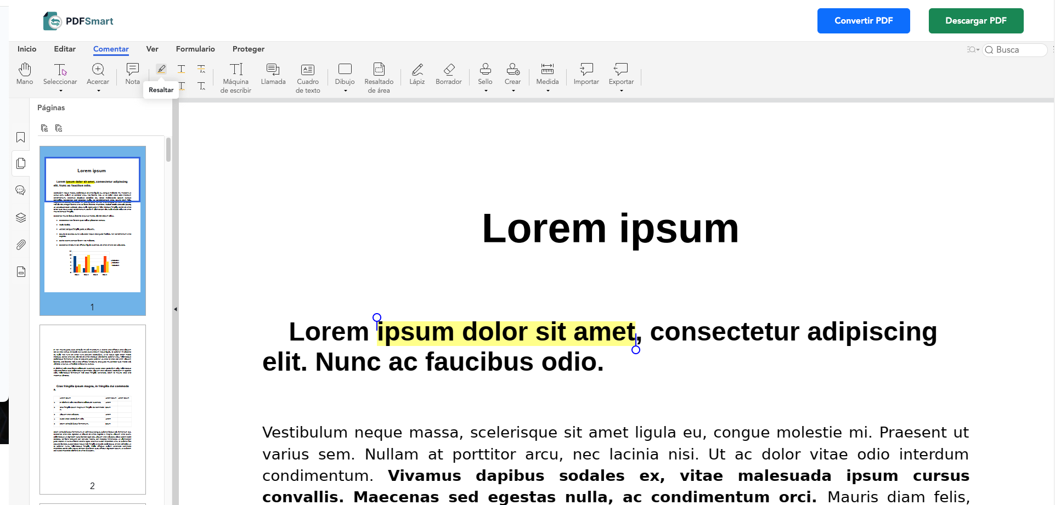Pick the insert text caret tool
Image resolution: width=1055 pixels, height=505 pixels.
tap(201, 86)
